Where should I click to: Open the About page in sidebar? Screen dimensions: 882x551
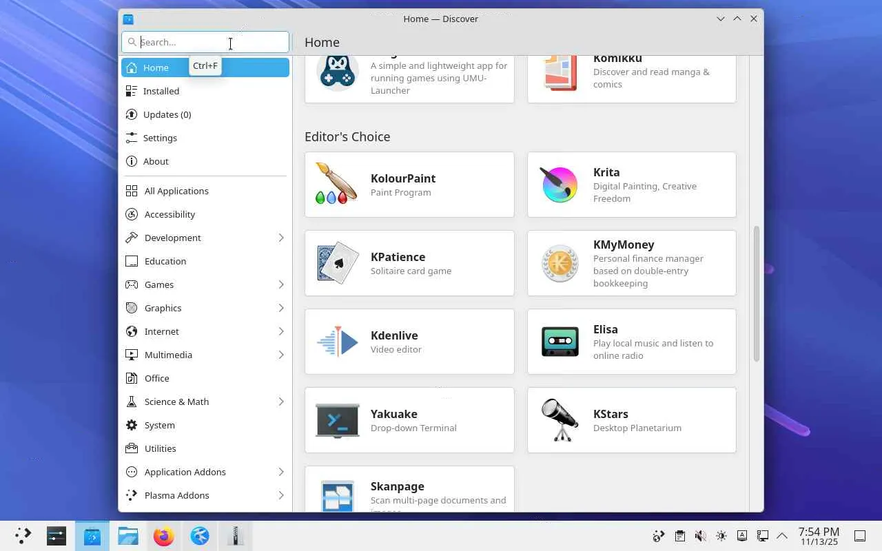(x=205, y=161)
